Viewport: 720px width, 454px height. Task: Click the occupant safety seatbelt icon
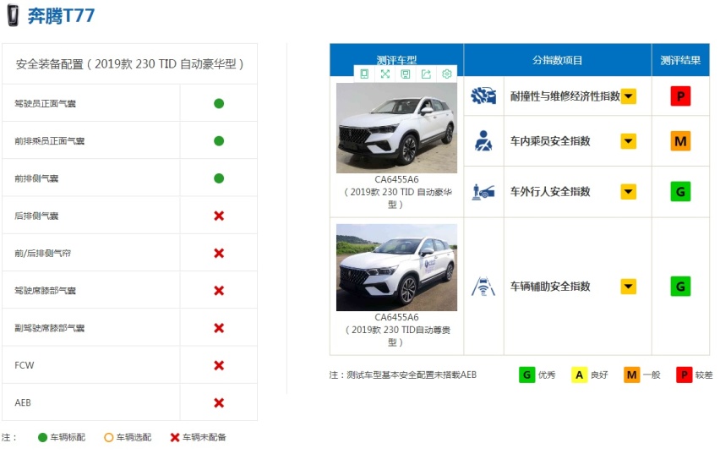click(x=483, y=140)
